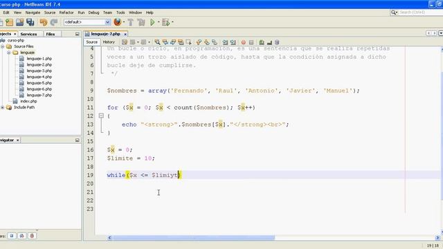Click the green Run Project arrow

[152, 22]
